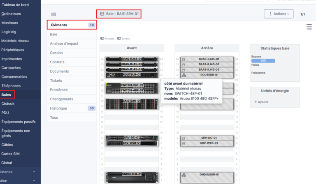Click the rack icon beside Baie - BAIE-SRV-01

(x=102, y=14)
